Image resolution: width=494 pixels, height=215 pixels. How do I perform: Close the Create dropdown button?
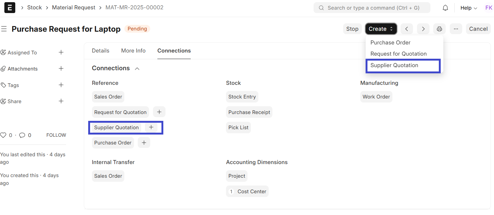[381, 29]
